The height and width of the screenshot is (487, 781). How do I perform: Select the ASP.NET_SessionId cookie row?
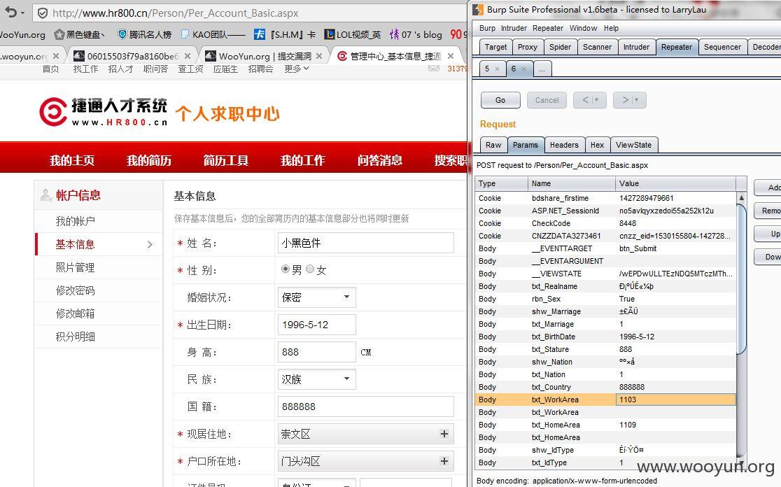tap(605, 211)
